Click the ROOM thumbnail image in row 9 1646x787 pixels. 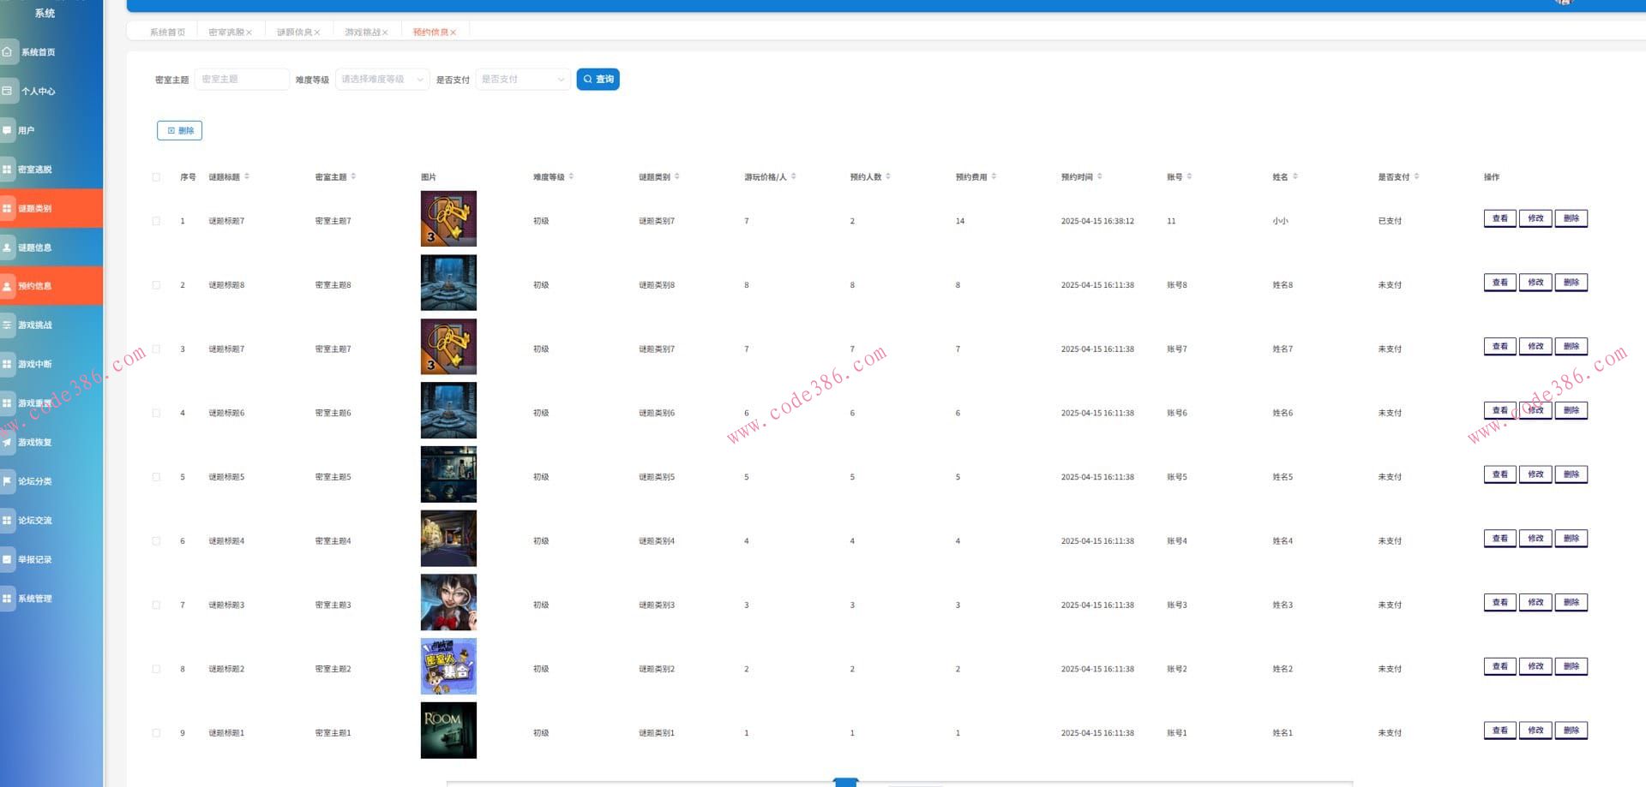pyautogui.click(x=448, y=730)
